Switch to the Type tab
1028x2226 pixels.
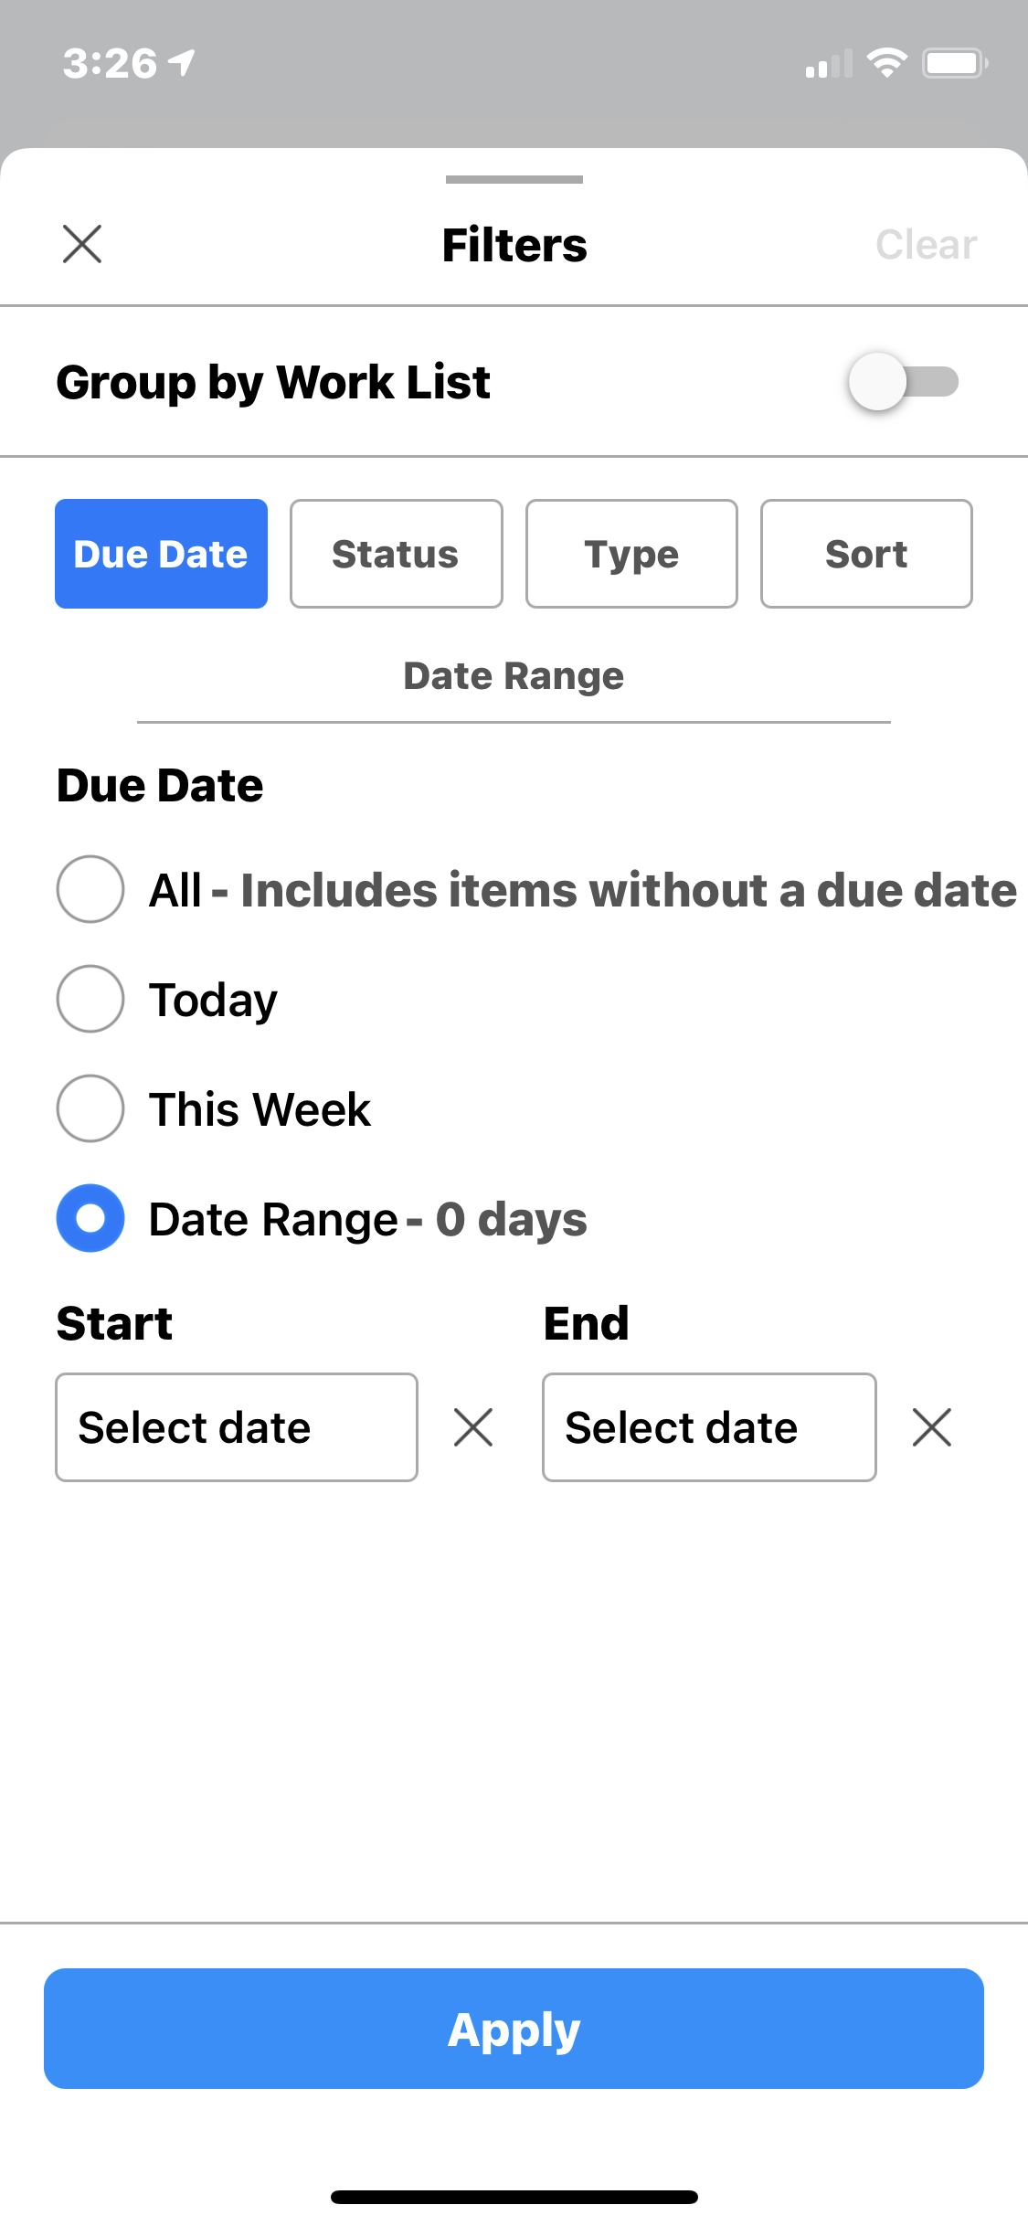[631, 554]
